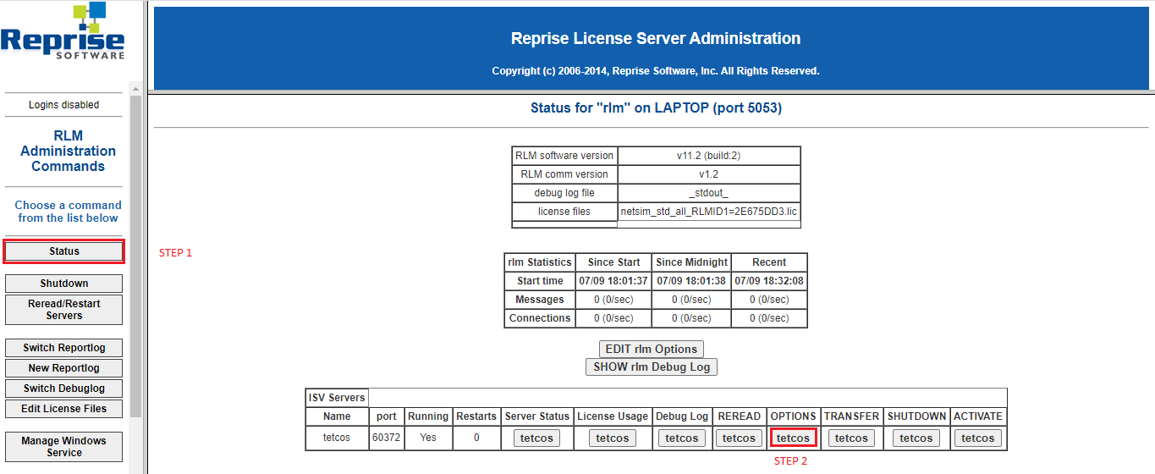Click the 'RLM comm version' cell
1155x474 pixels.
(x=564, y=174)
